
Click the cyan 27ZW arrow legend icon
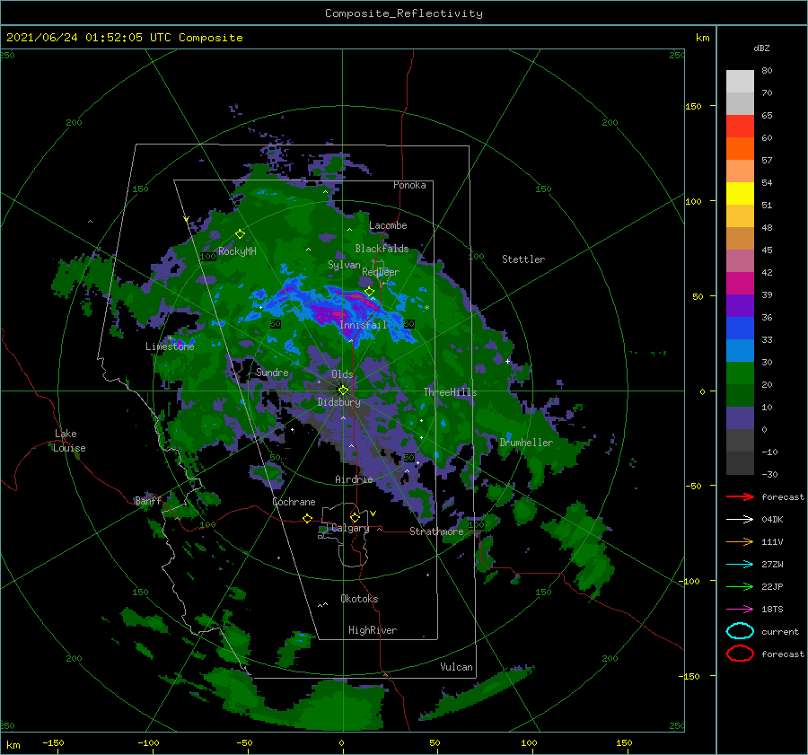pyautogui.click(x=740, y=565)
